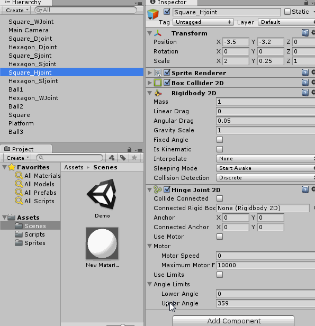Expand the Box Collider 2D foldout
Viewport: 315px width, 326px height.
click(149, 83)
